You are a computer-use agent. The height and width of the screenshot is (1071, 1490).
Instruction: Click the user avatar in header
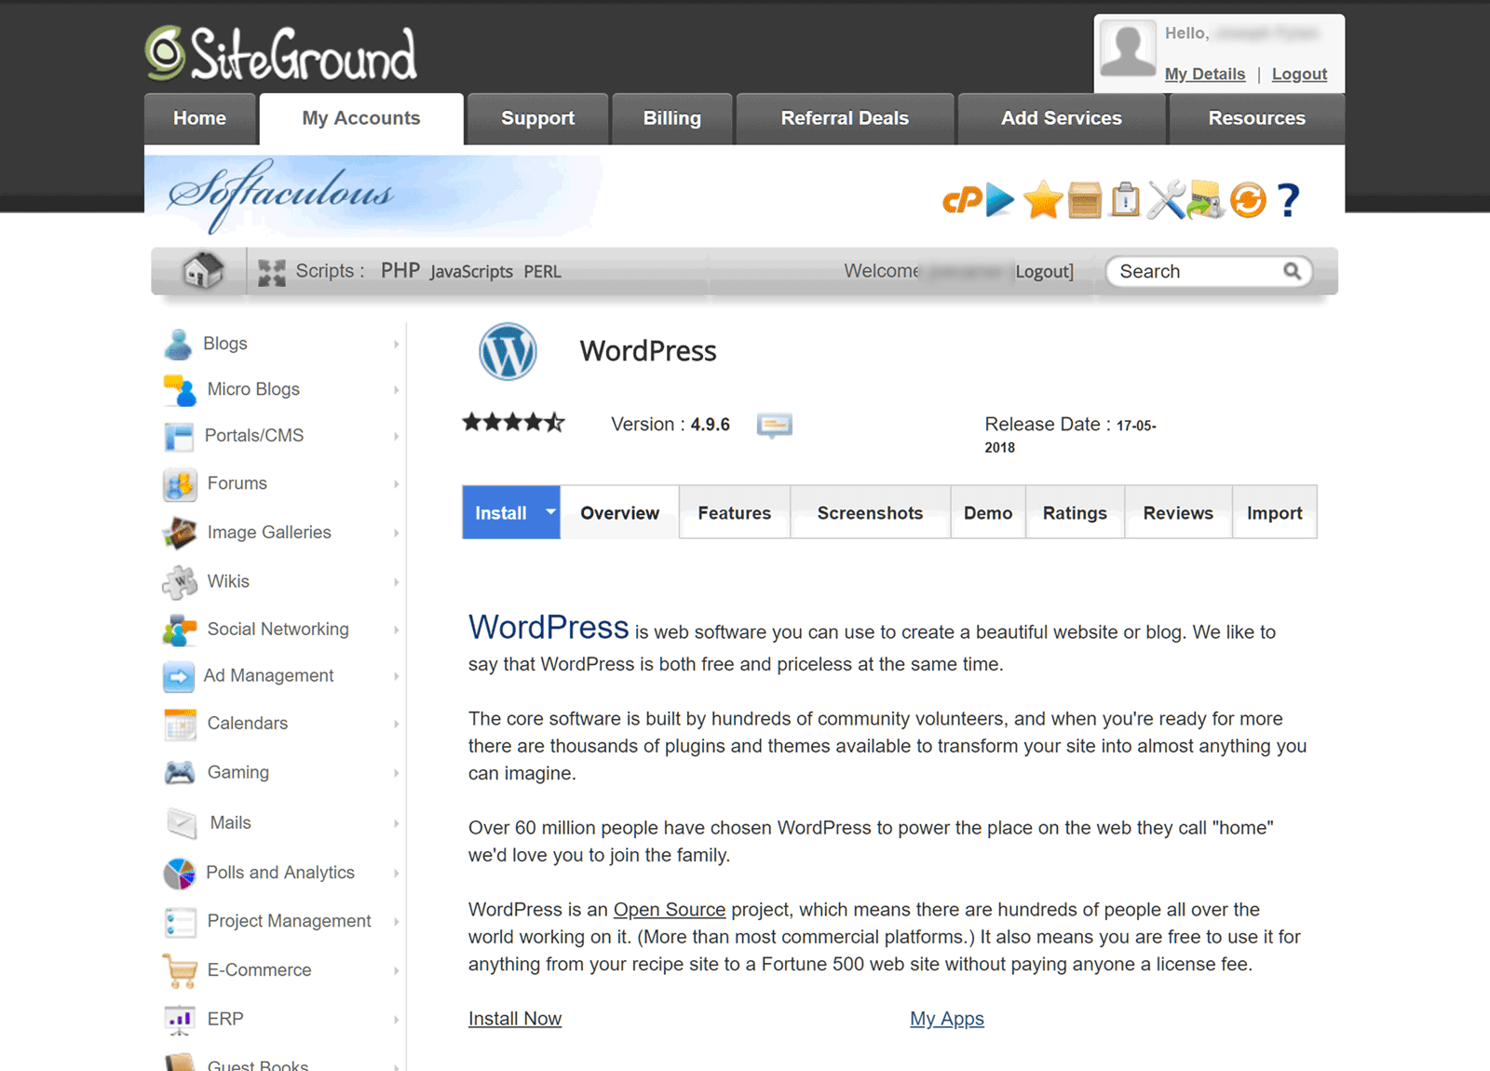coord(1128,47)
